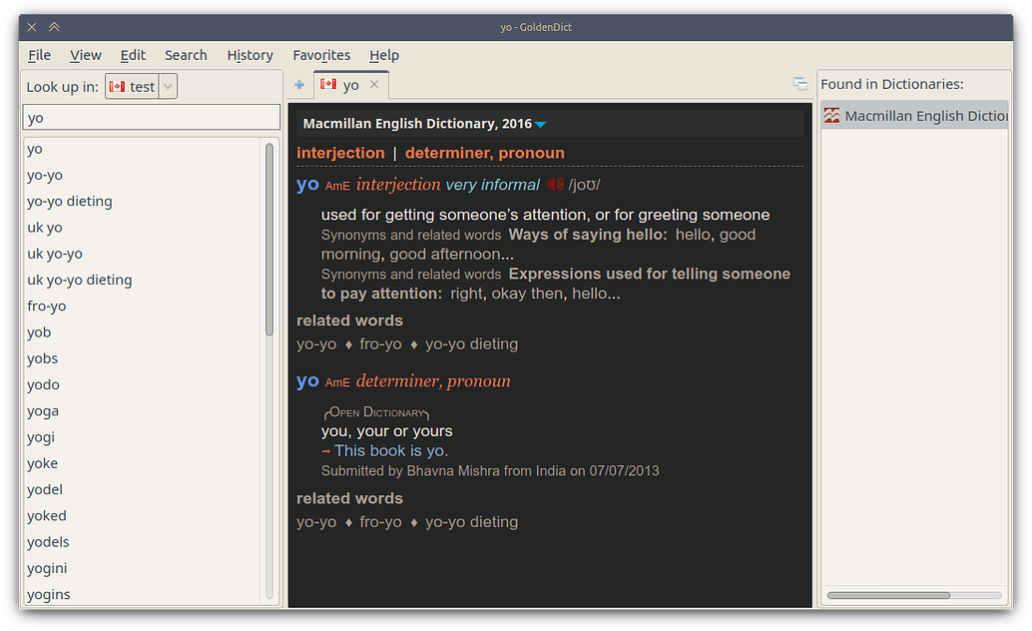Click the pin-article icon above the results
Viewport: 1032px width, 631px height.
(800, 84)
